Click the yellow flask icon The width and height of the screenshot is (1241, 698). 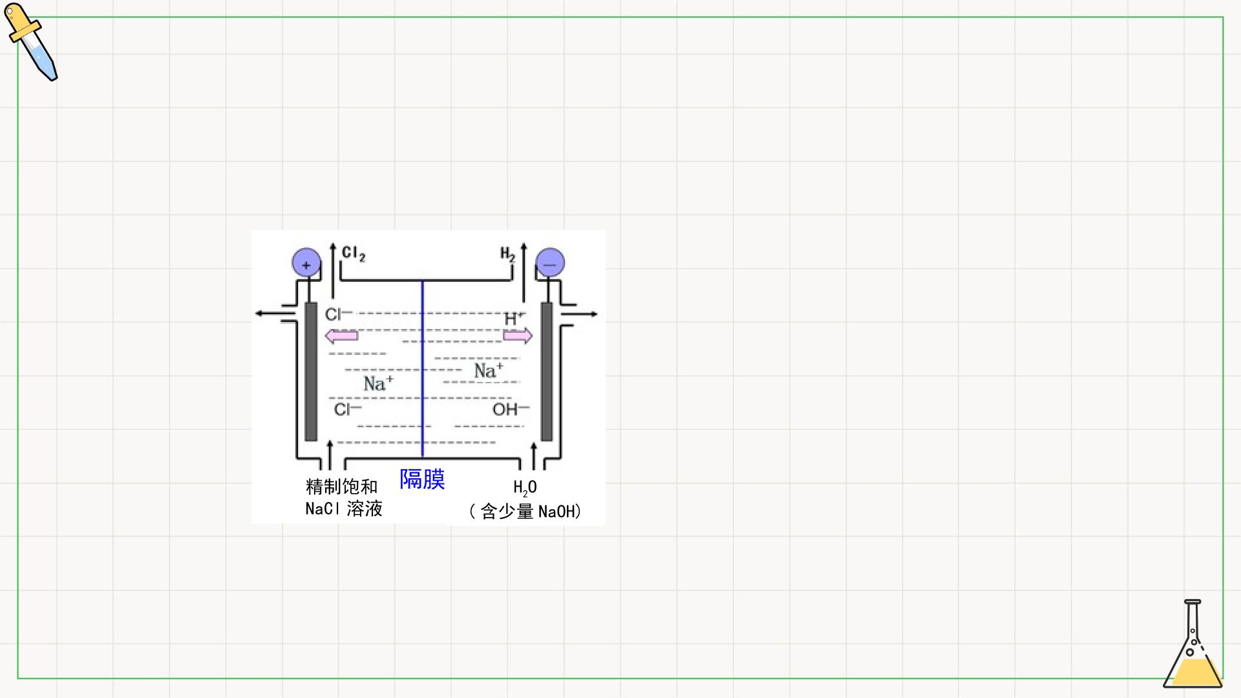point(1193,644)
